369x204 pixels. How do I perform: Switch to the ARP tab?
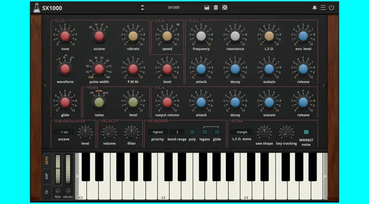[47, 176]
